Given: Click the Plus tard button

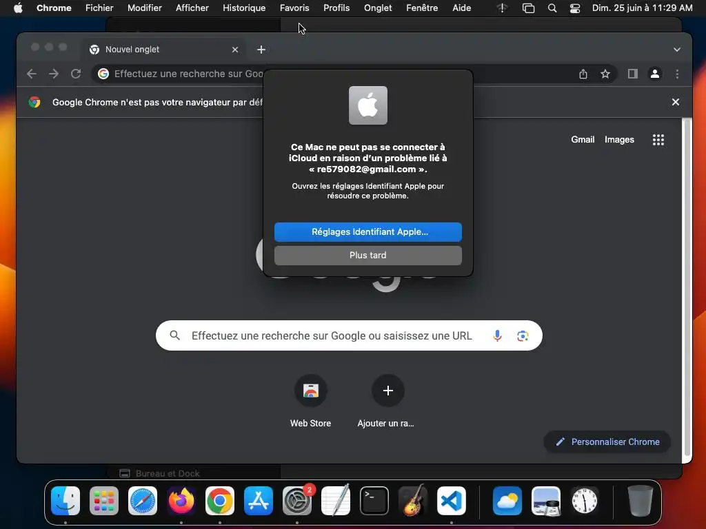Looking at the screenshot, I should (x=368, y=255).
